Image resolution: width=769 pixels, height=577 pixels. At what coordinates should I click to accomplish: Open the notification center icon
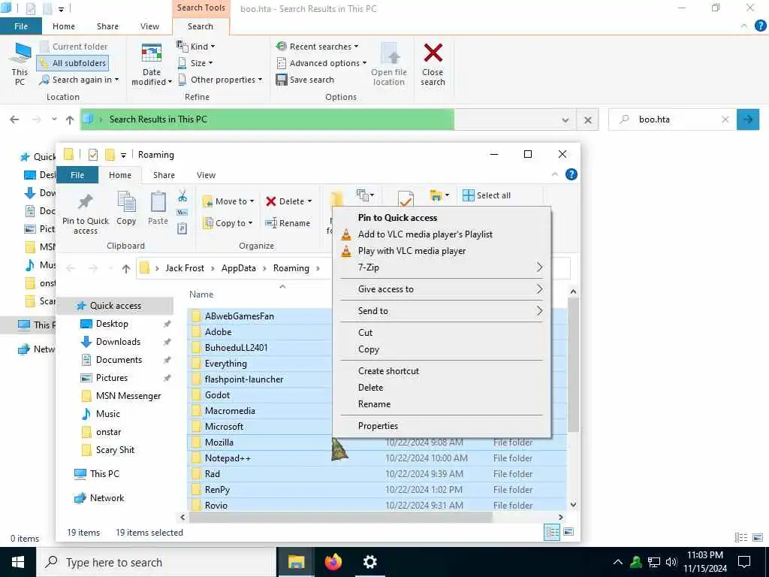tap(744, 562)
